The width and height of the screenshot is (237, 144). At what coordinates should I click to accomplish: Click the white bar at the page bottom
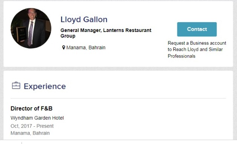pyautogui.click(x=119, y=142)
